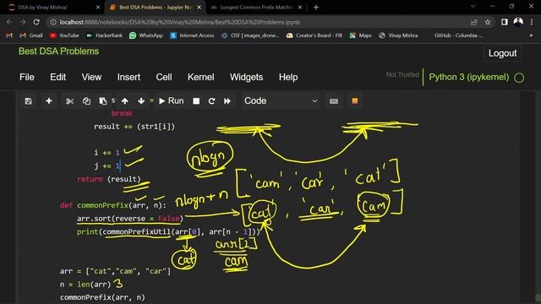541x304 pixels.
Task: Show more bookmarks with the chevron
Action: tap(531, 35)
